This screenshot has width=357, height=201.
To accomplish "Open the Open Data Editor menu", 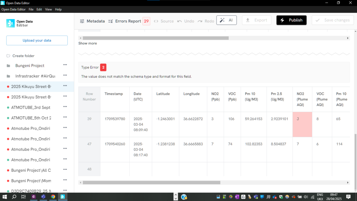I will (14, 9).
